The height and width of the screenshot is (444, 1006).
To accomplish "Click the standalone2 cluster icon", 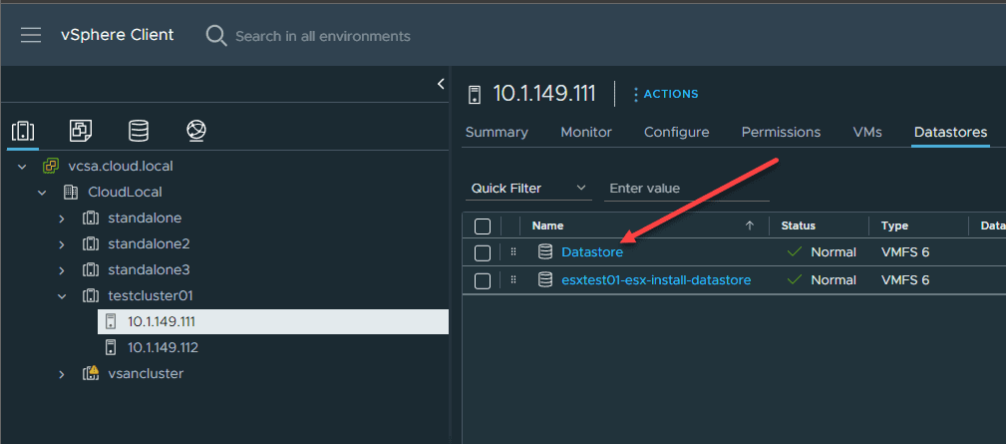I will pos(91,243).
